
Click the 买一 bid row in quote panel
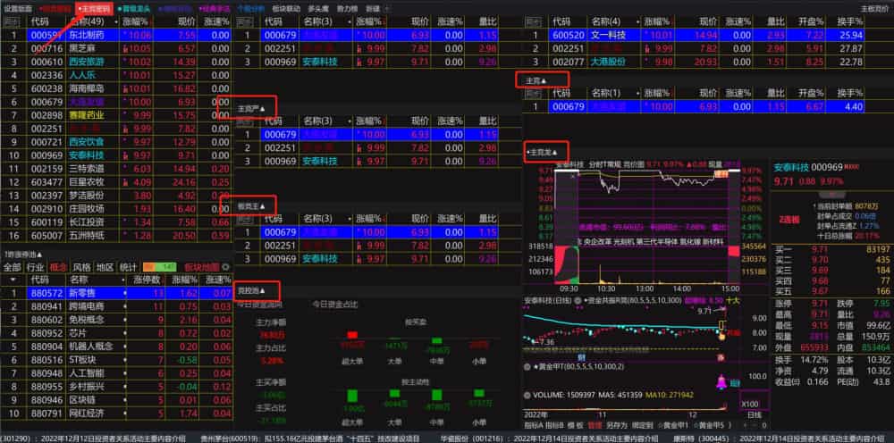[832, 249]
